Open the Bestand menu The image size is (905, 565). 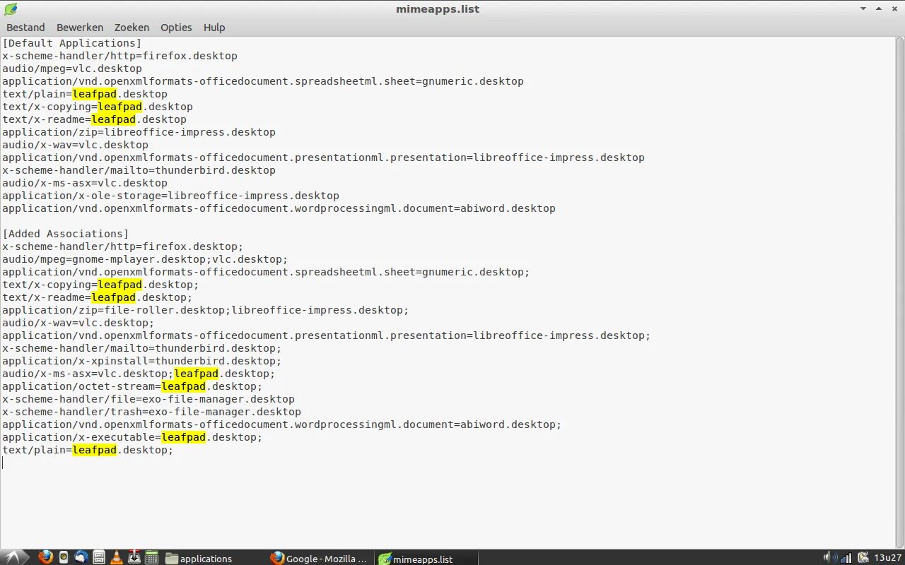(x=25, y=28)
